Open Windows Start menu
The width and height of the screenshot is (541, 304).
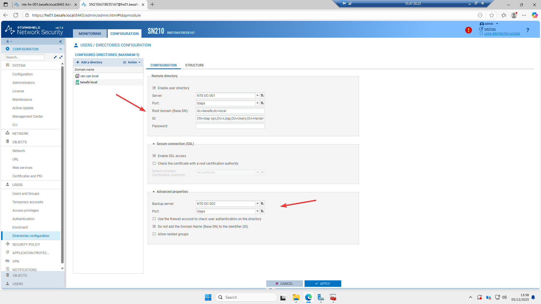pos(208,297)
